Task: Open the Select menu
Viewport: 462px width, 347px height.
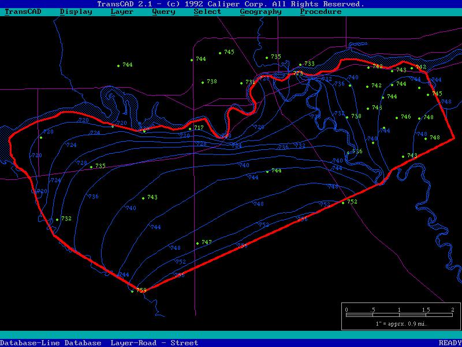Action: click(x=207, y=12)
